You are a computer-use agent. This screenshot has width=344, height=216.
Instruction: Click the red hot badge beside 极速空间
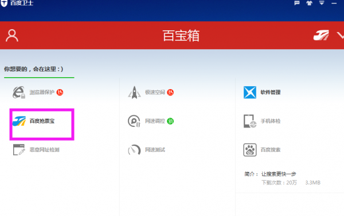pos(170,92)
